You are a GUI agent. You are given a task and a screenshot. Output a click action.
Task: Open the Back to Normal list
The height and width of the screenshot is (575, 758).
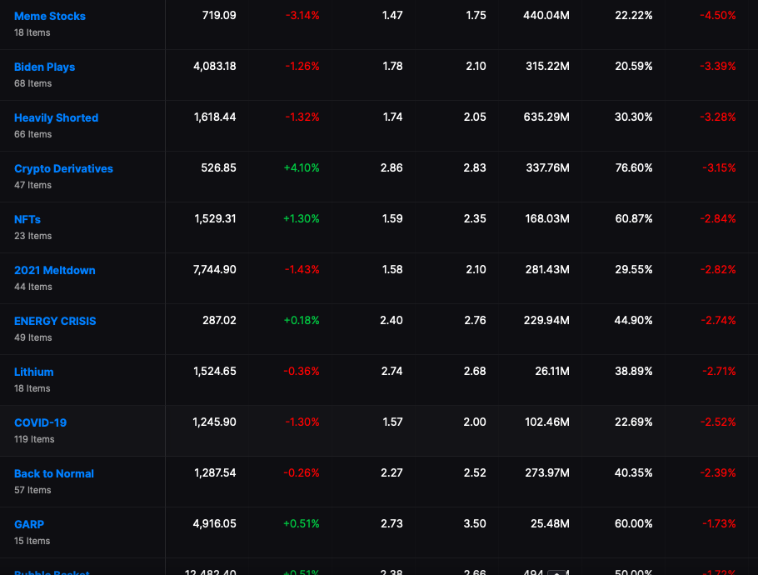pos(53,473)
